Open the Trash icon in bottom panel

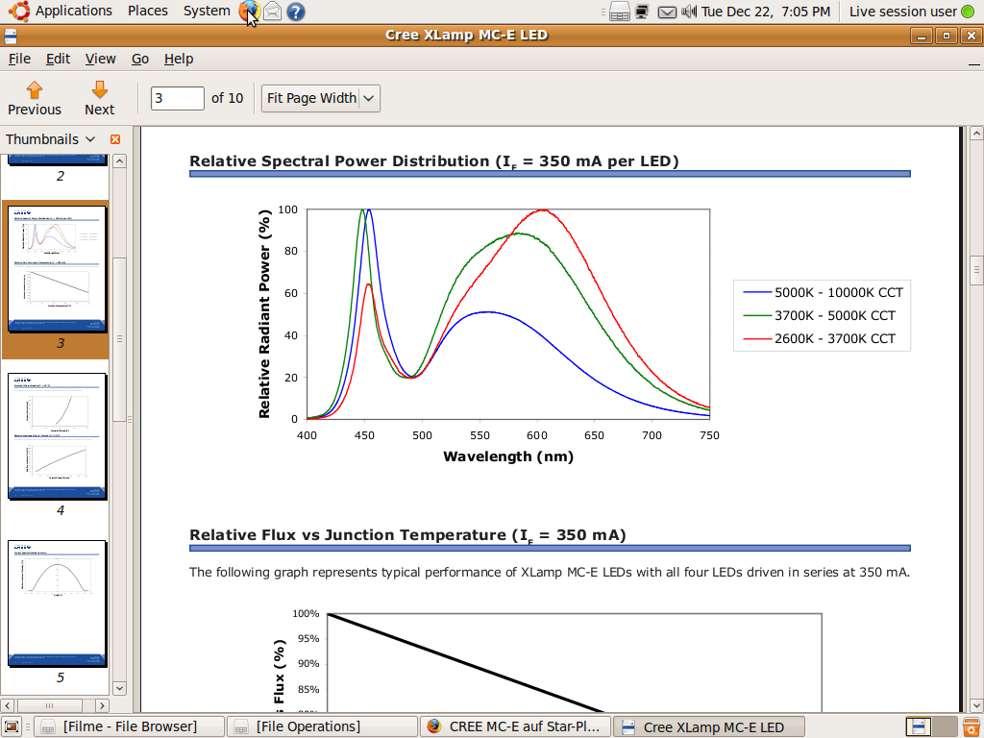click(972, 726)
